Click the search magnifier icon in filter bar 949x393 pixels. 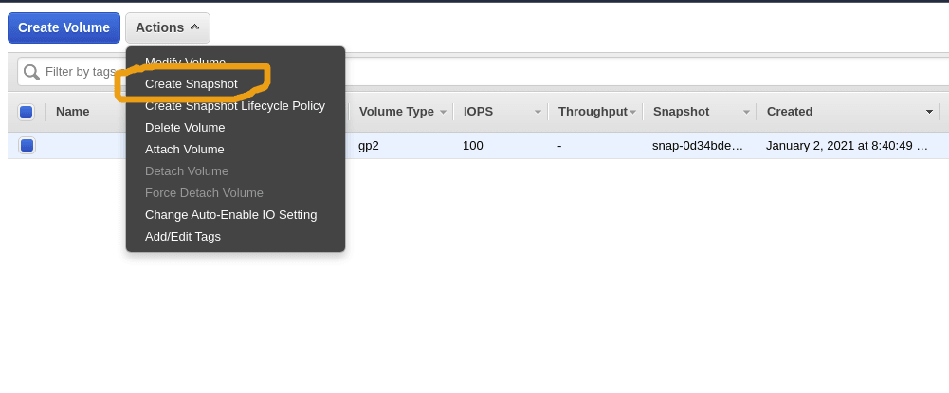(31, 73)
